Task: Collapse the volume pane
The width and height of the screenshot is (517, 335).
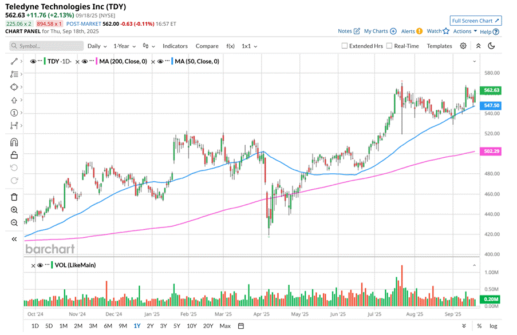Action: click(475, 265)
